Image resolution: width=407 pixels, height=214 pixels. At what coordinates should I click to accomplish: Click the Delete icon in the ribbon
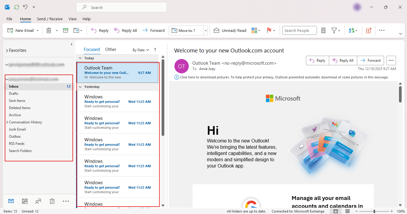pyautogui.click(x=48, y=30)
